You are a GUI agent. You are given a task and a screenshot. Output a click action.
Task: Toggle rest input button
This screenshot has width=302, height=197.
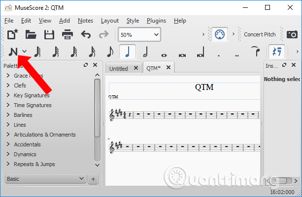[277, 52]
